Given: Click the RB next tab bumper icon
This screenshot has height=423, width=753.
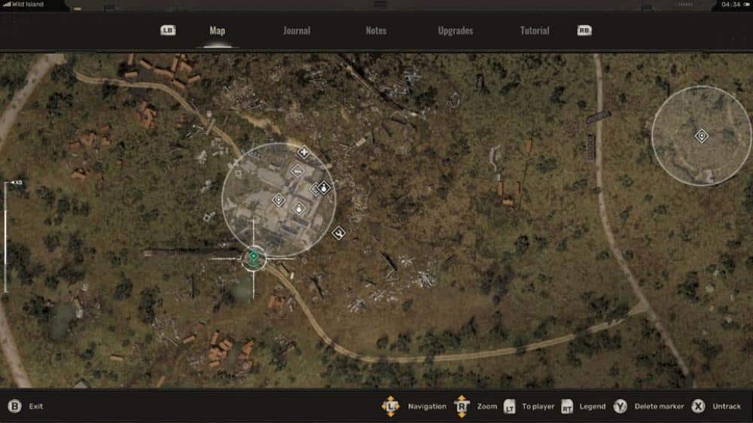Looking at the screenshot, I should click(584, 30).
